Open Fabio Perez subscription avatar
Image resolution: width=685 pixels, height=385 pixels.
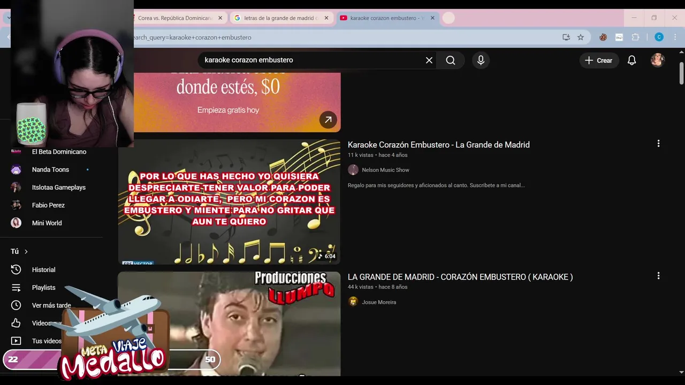(16, 205)
